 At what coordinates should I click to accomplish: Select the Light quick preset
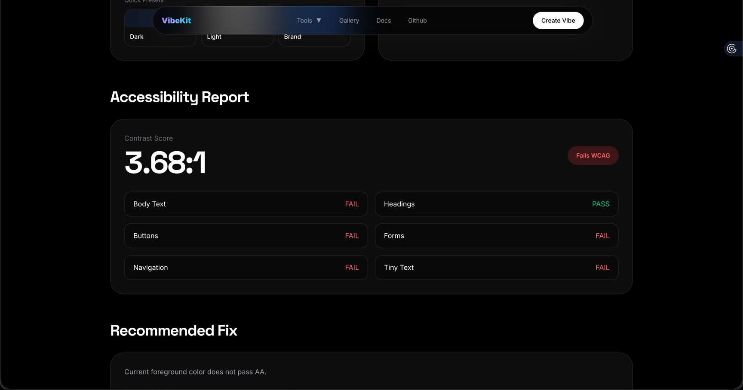(237, 37)
